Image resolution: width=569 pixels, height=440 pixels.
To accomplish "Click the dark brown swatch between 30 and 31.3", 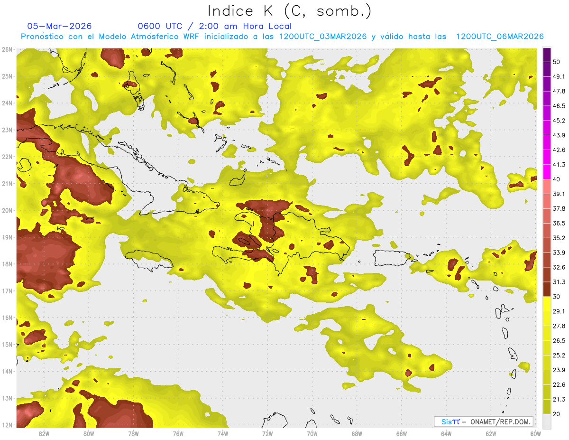I will click(547, 290).
